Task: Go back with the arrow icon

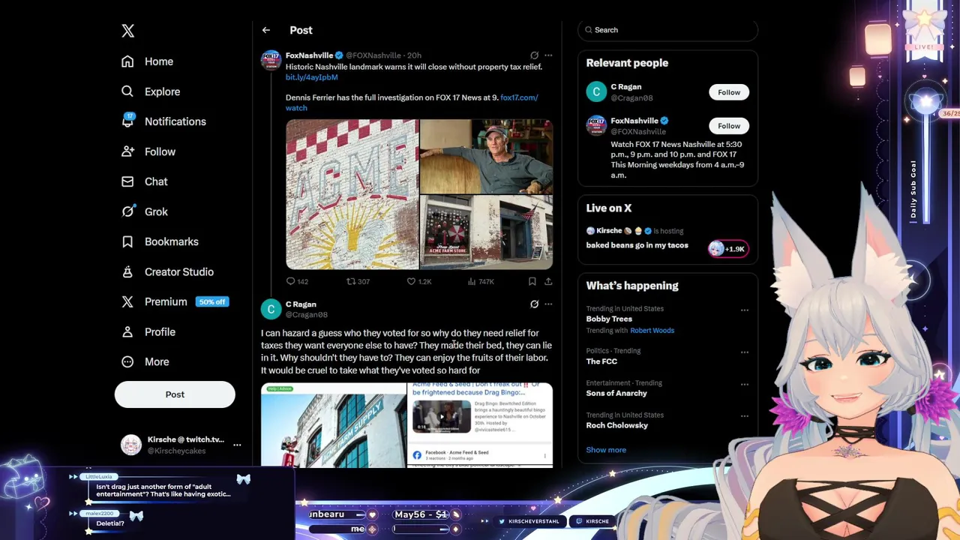Action: 266,30
